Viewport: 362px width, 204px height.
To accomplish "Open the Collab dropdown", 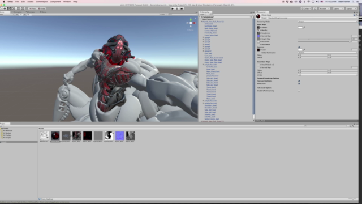I will [306, 8].
